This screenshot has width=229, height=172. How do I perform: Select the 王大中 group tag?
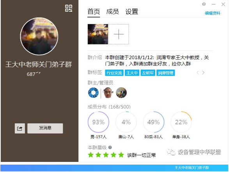pyautogui.click(x=132, y=73)
